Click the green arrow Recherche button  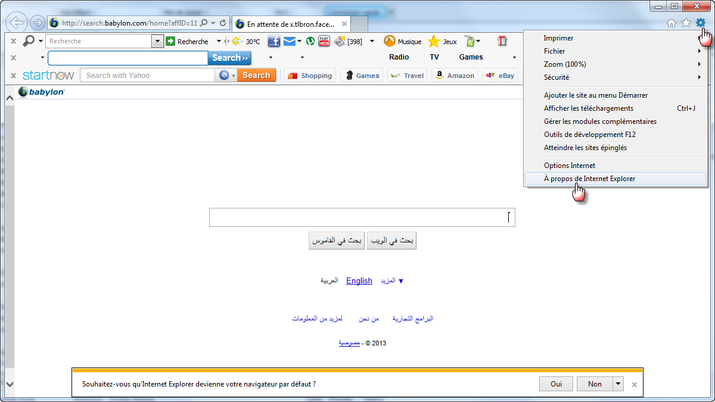pyautogui.click(x=187, y=41)
